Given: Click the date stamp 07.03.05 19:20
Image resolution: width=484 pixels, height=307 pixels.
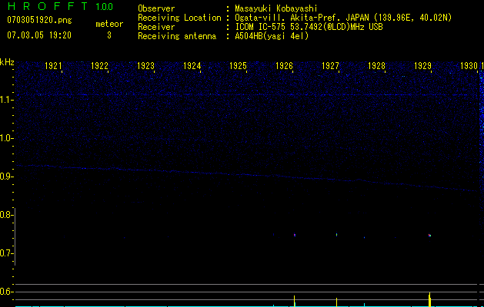Looking at the screenshot, I should [x=39, y=35].
